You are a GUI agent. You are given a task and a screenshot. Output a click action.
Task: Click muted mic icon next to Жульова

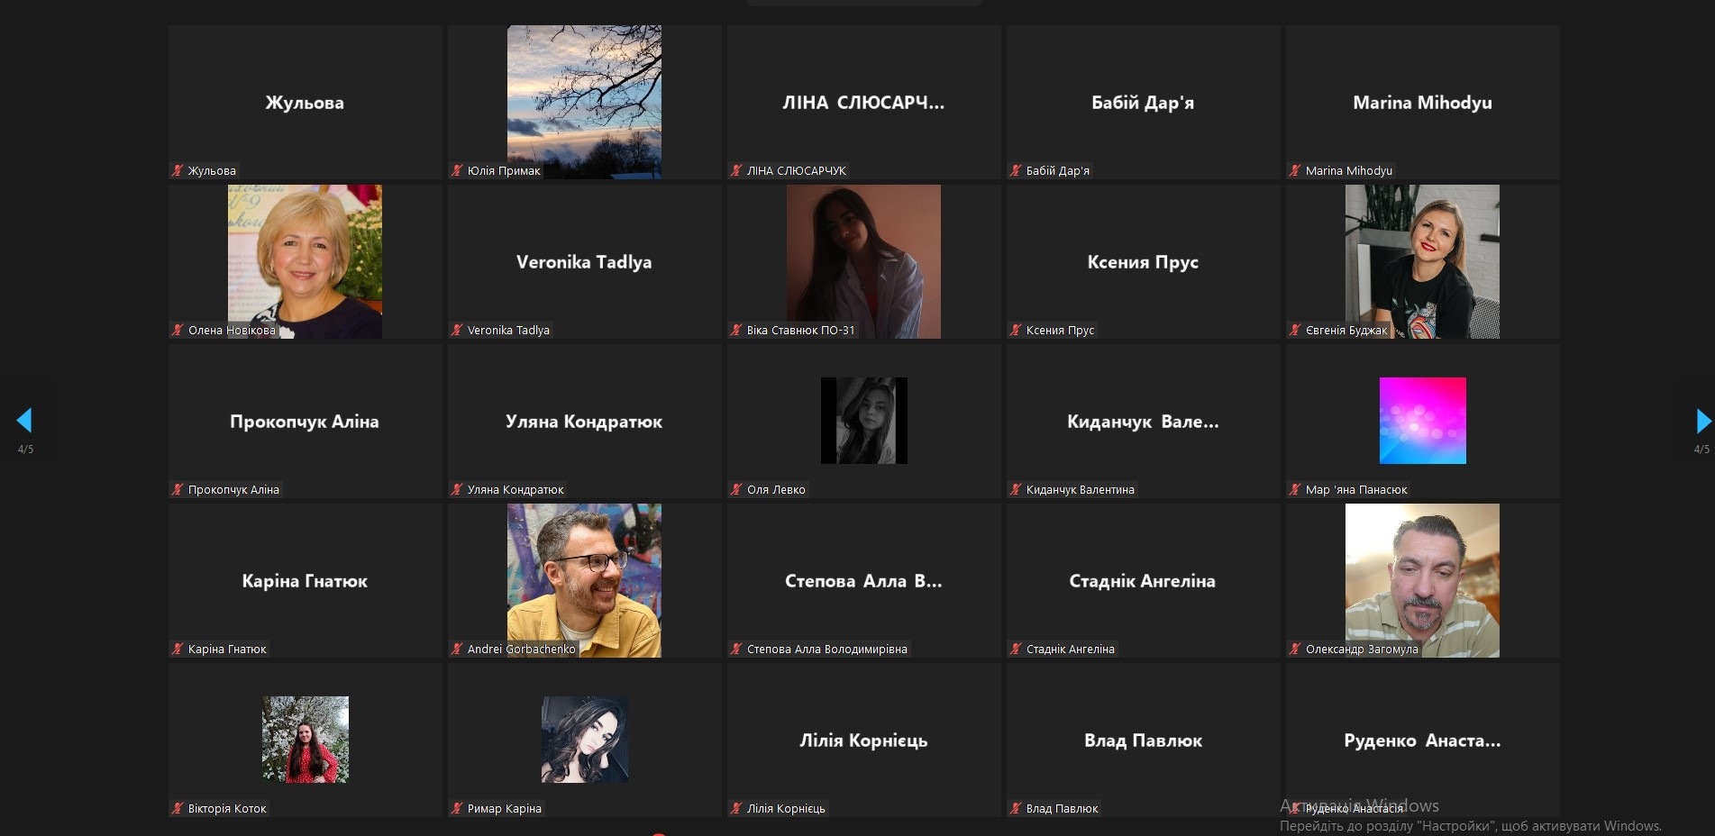click(178, 170)
